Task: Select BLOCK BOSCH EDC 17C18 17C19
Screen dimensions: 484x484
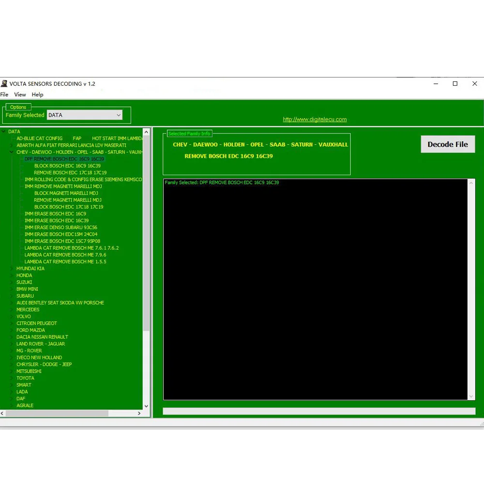Action: pos(69,207)
